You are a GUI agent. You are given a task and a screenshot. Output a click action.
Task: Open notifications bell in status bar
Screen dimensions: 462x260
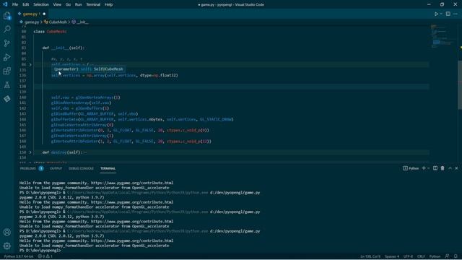click(456, 256)
